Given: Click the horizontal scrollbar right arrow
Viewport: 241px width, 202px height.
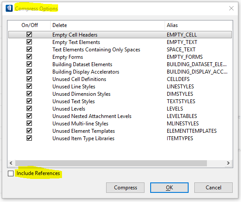Looking at the screenshot, I should click(x=228, y=163).
